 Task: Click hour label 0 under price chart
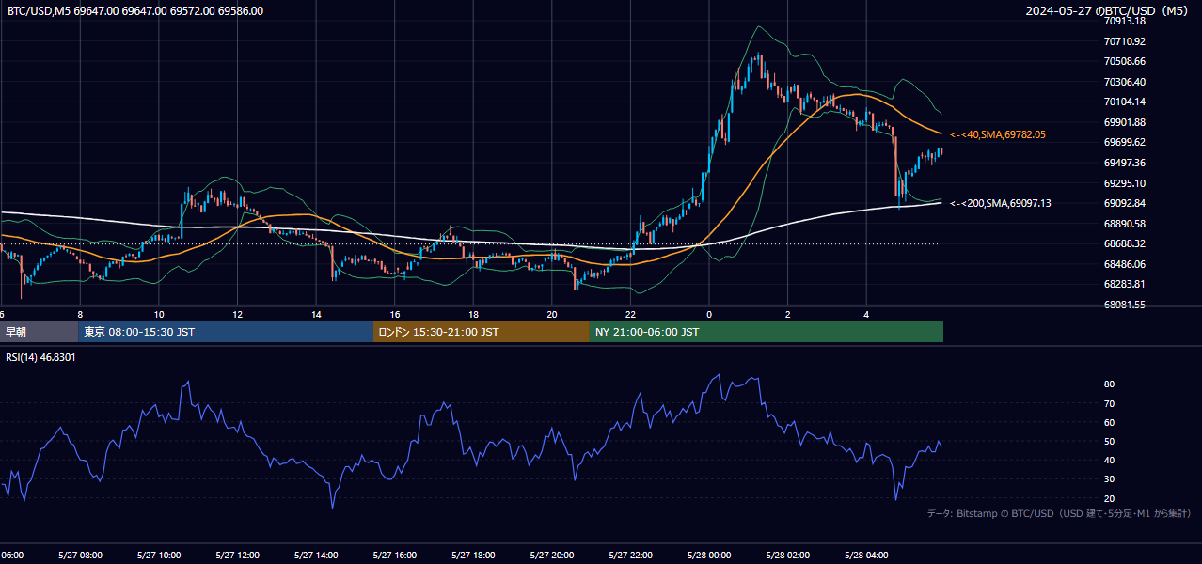708,315
